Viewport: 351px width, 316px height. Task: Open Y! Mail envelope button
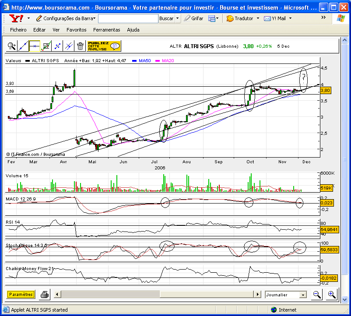pyautogui.click(x=275, y=18)
